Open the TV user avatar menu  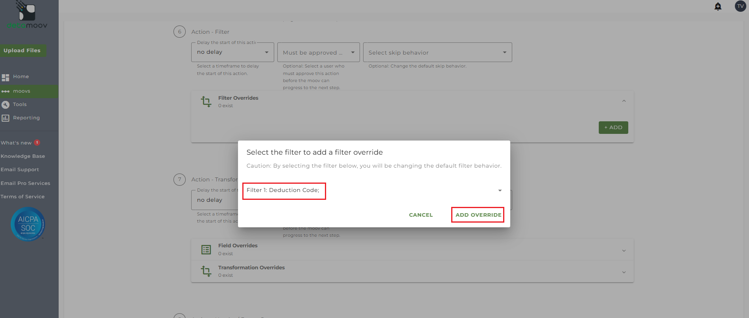pyautogui.click(x=740, y=6)
